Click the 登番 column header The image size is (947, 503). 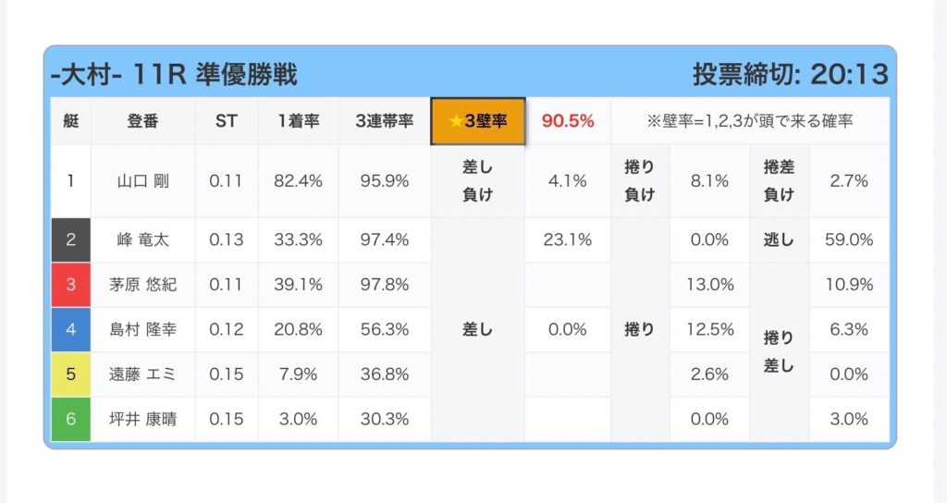(143, 121)
